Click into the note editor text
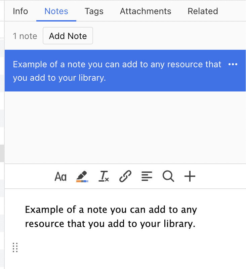This screenshot has height=269, width=246. tap(111, 217)
